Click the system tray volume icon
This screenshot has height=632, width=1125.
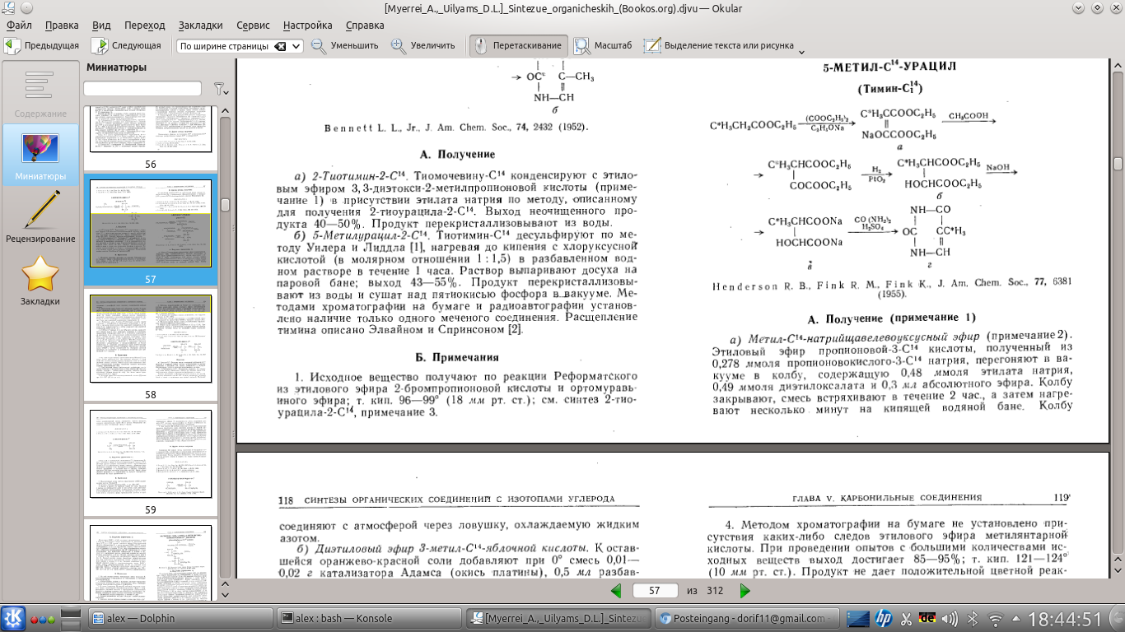[x=950, y=618]
